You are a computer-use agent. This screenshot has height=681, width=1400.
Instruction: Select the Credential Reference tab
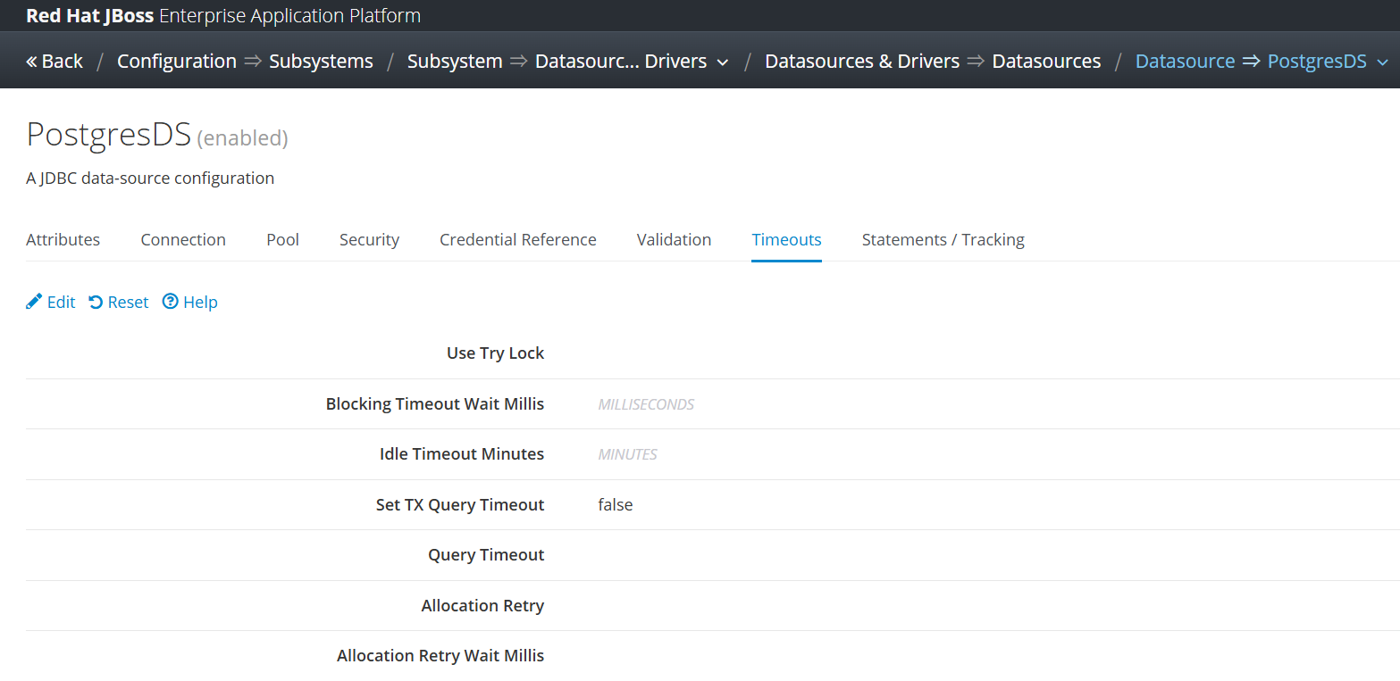[518, 239]
